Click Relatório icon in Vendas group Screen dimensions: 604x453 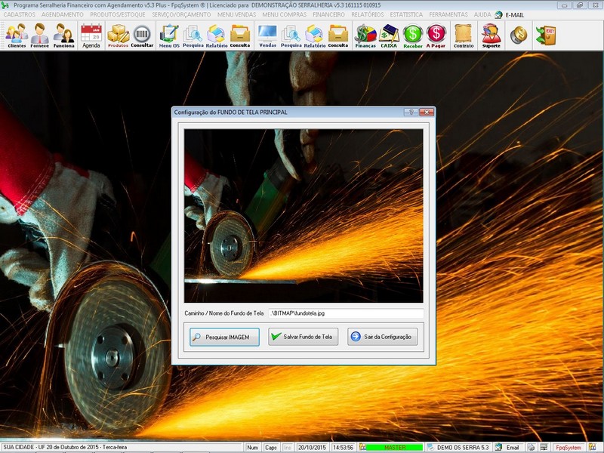tap(314, 35)
